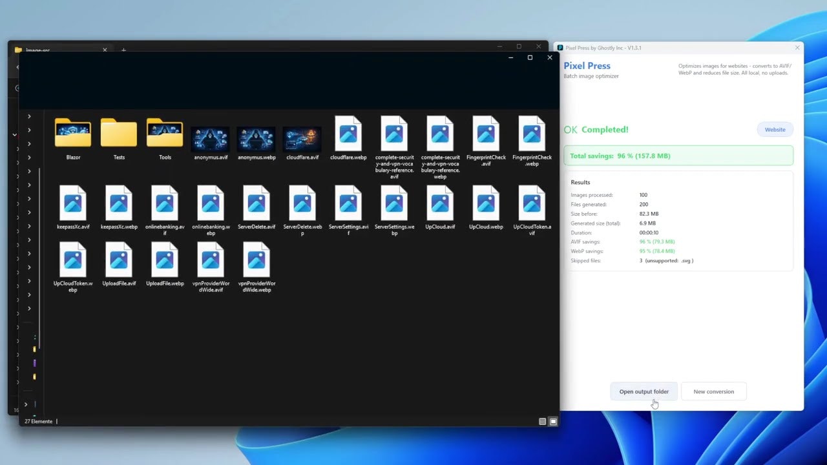Viewport: 827px width, 465px height.
Task: Open the Tools folder
Action: pos(165,134)
